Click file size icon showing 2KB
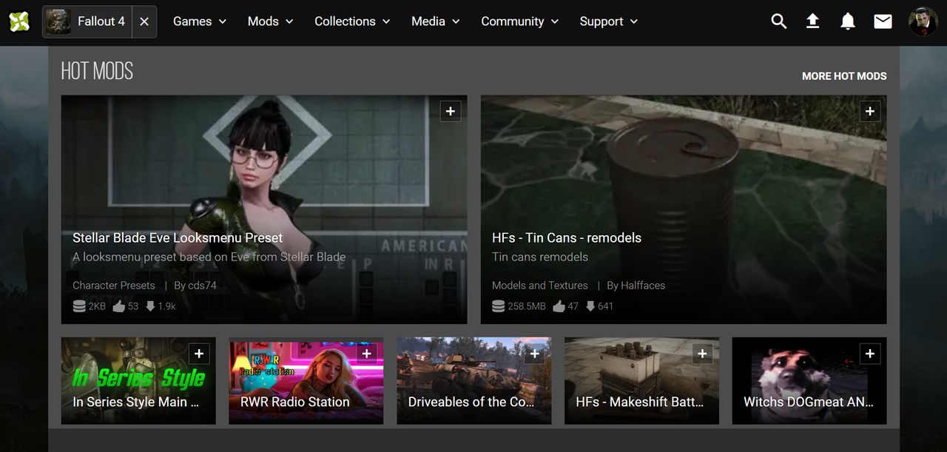This screenshot has width=947, height=452. [x=79, y=306]
